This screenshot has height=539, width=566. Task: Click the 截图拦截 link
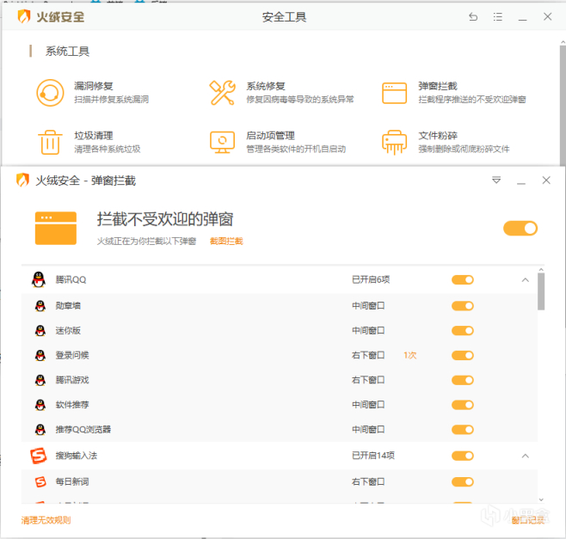click(226, 241)
